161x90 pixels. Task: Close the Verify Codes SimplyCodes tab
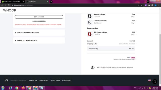[x=23, y=2]
